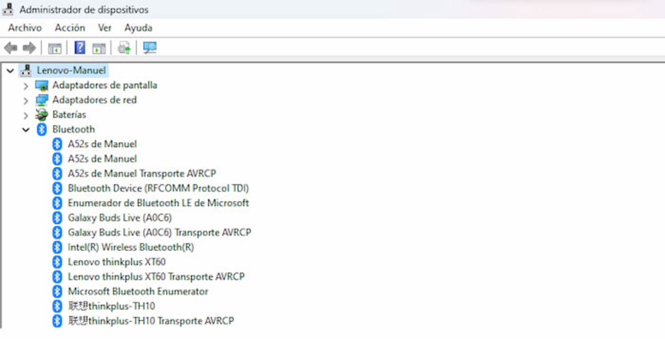Click the Bluetooth category icon
Screen dimensions: 665x339
click(41, 129)
